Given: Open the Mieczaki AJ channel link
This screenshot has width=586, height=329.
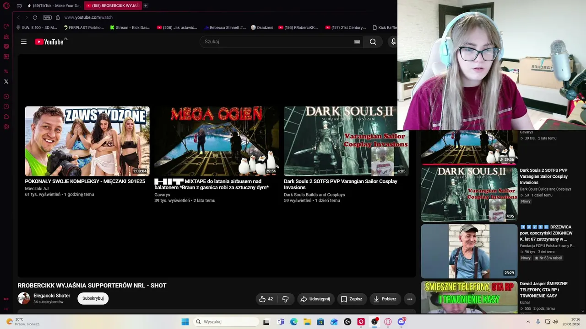Looking at the screenshot, I should (x=37, y=188).
